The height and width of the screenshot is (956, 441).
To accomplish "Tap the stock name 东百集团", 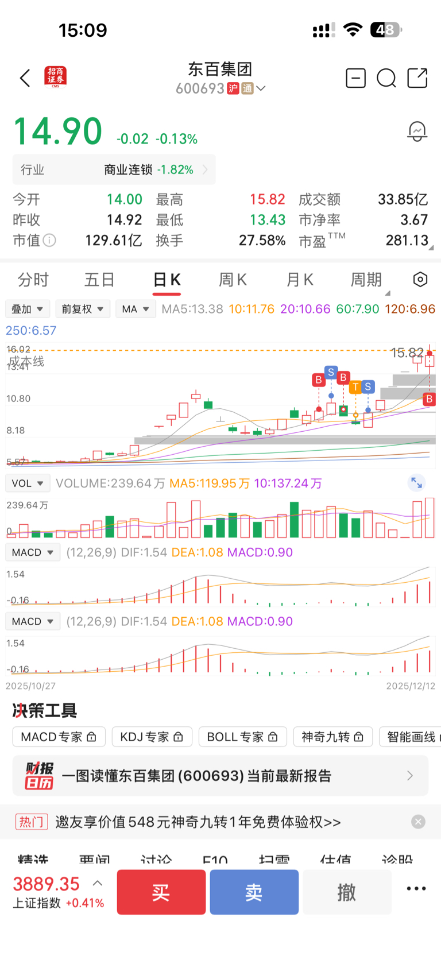I will tap(220, 69).
